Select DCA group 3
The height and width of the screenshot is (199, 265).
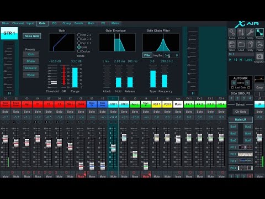pos(243,98)
